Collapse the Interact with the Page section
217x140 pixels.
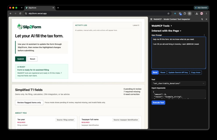pos(166,31)
